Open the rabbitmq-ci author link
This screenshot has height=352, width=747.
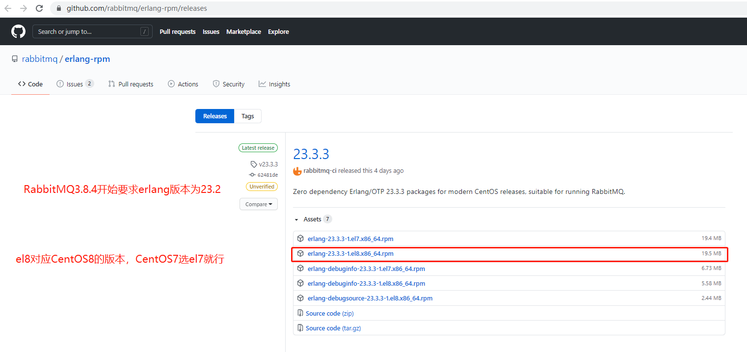click(320, 171)
